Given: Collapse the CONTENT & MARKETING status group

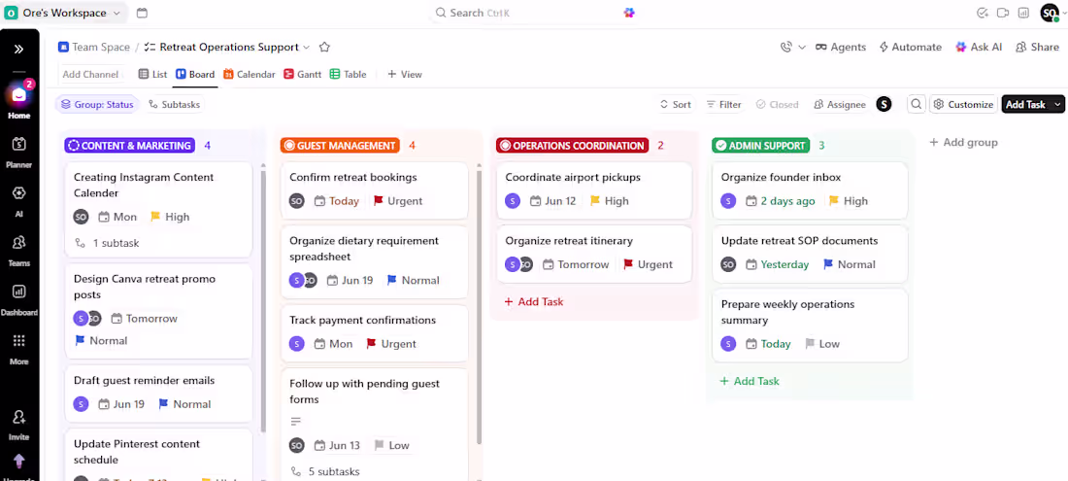Looking at the screenshot, I should coord(130,145).
